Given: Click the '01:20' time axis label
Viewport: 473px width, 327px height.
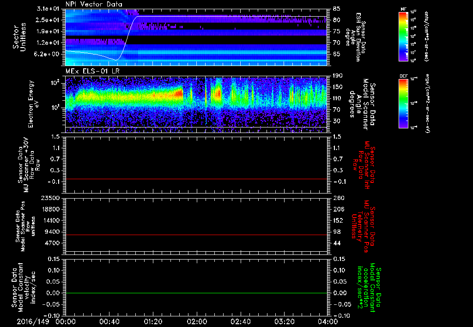Looking at the screenshot, I should pyautogui.click(x=153, y=321).
